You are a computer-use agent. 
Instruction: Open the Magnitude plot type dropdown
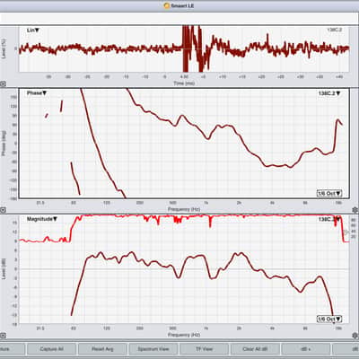(42, 219)
